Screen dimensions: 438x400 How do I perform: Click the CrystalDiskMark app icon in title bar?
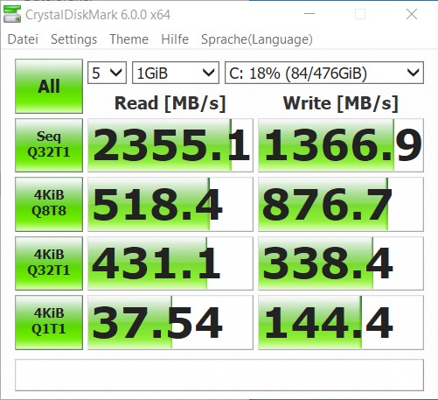coord(12,14)
